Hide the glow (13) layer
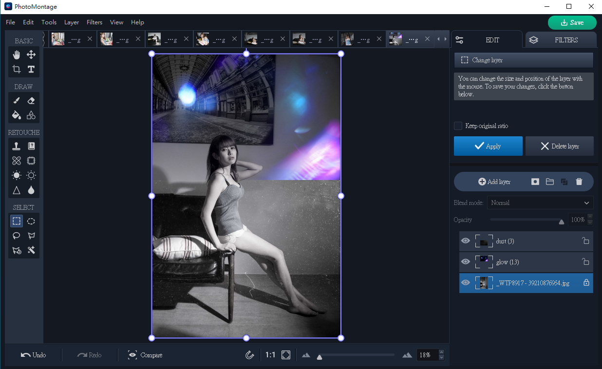The width and height of the screenshot is (602, 369). (x=466, y=262)
